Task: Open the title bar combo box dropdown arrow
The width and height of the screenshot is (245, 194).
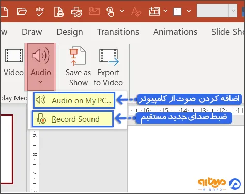Action: pyautogui.click(x=233, y=11)
